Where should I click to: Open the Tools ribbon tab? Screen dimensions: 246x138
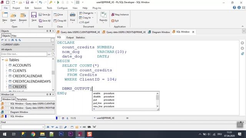coord(50,8)
